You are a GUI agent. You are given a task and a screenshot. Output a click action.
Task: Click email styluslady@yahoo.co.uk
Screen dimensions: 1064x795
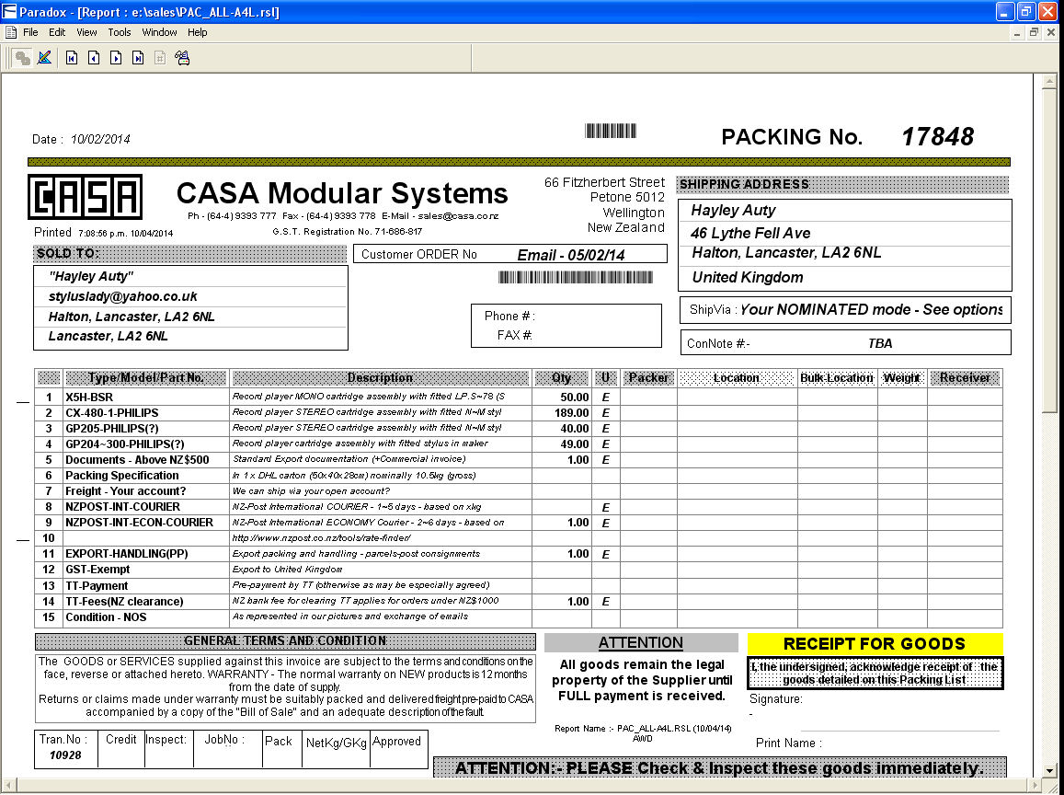[x=123, y=296]
